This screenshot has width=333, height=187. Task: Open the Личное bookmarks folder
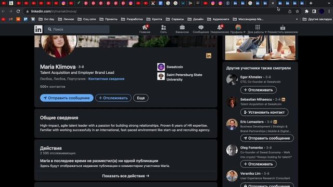pos(66,19)
